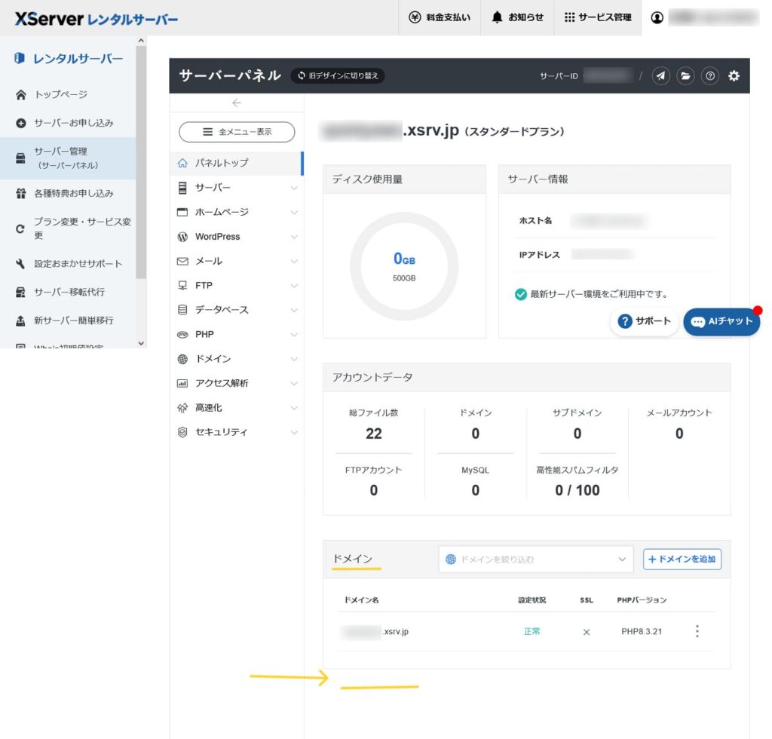Click the 高速化 speed icon
772x739 pixels.
click(x=182, y=408)
